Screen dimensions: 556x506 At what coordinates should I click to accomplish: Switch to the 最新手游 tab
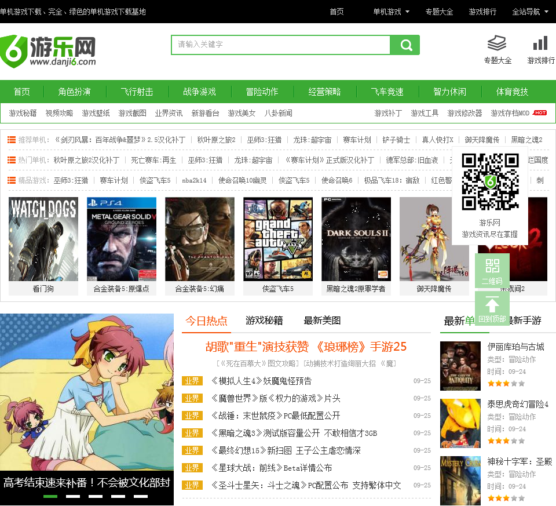click(x=526, y=321)
